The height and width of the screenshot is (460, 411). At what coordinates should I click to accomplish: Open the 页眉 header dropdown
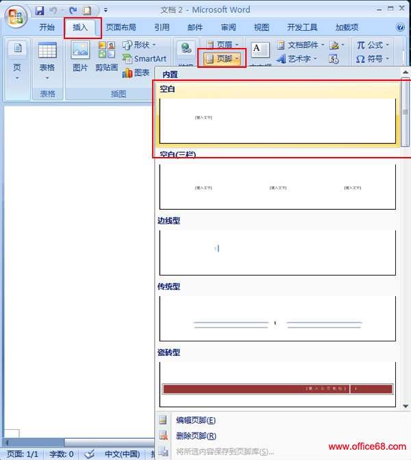pos(223,45)
